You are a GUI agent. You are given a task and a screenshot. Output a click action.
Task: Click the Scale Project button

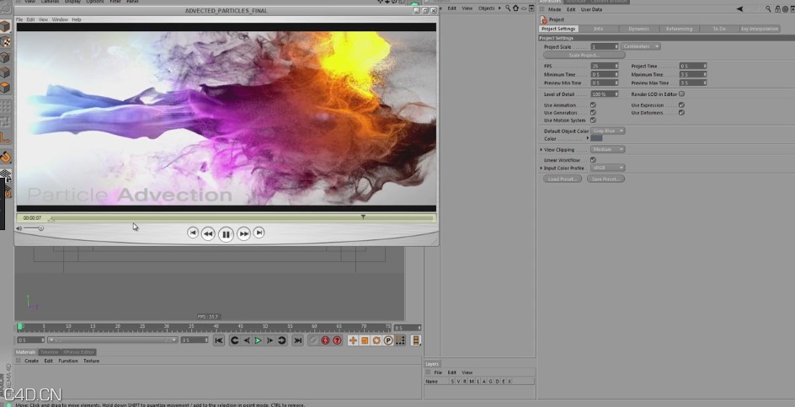(584, 55)
